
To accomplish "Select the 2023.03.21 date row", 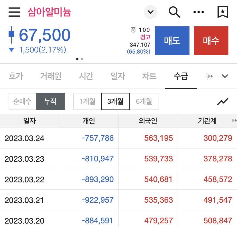I will pos(24,200).
